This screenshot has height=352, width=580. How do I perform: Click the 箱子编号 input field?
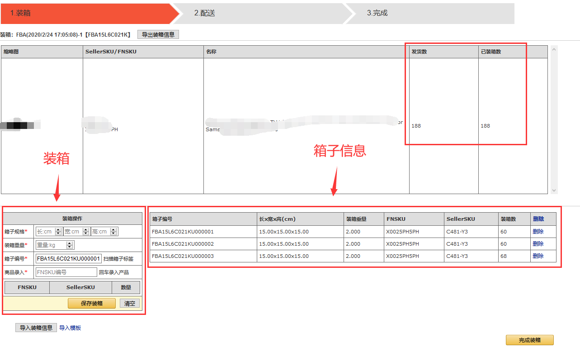[69, 259]
